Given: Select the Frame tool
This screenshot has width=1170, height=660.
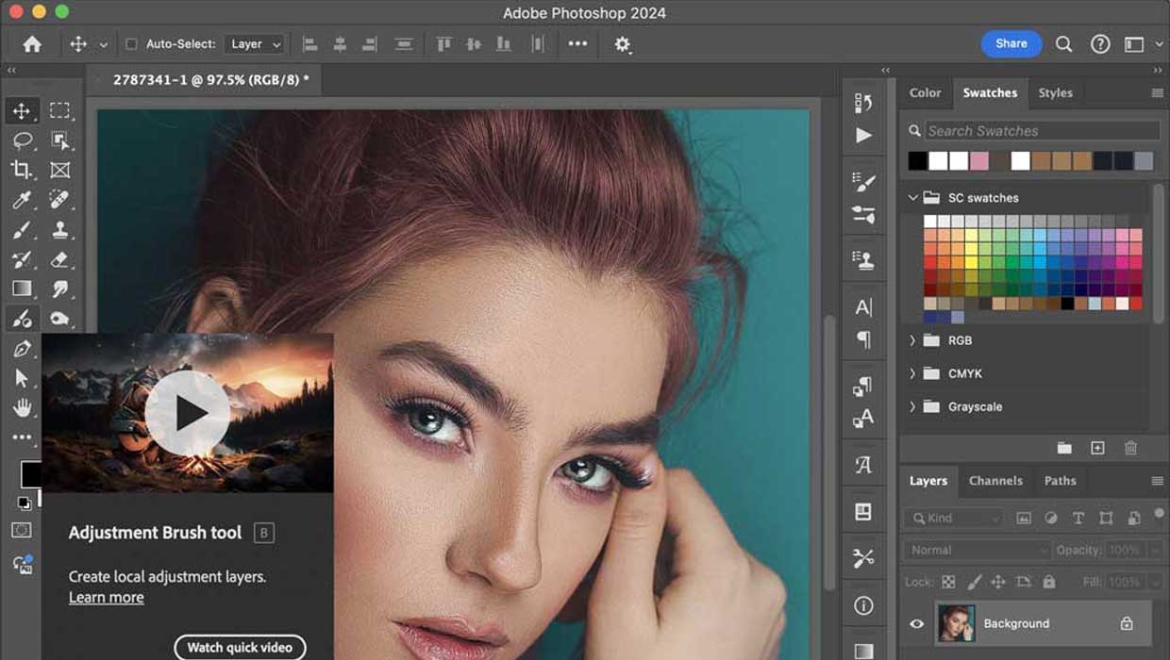Looking at the screenshot, I should [x=60, y=170].
